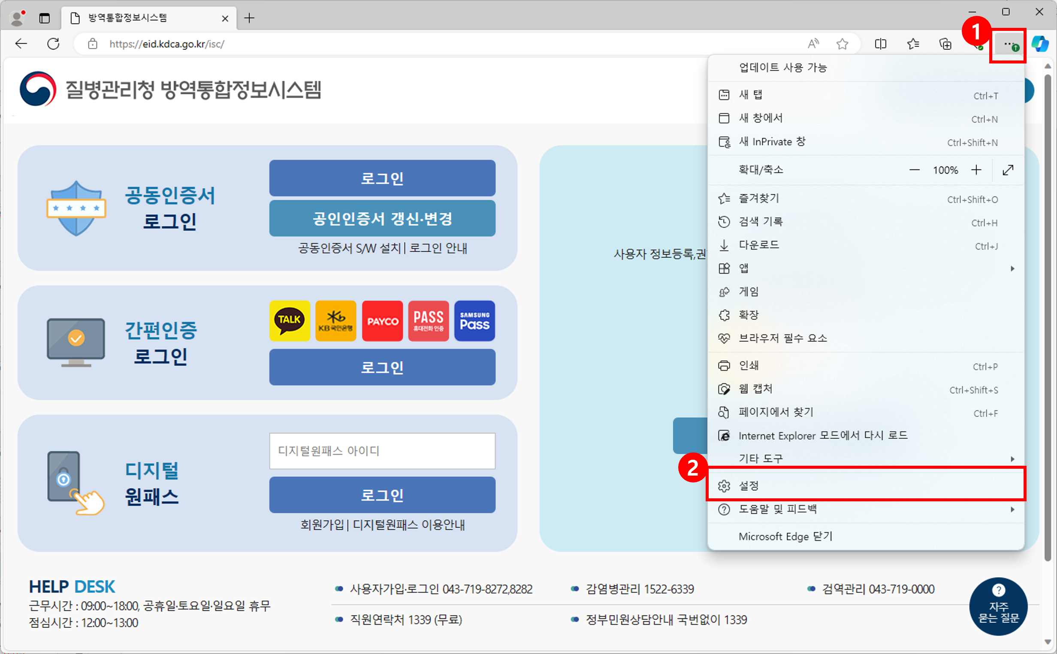The height and width of the screenshot is (654, 1057).
Task: Open the Collections toolbar icon
Action: (x=945, y=44)
